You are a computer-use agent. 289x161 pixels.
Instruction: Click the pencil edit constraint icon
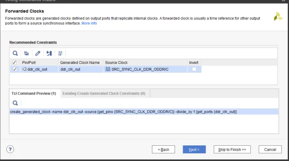(x=38, y=53)
